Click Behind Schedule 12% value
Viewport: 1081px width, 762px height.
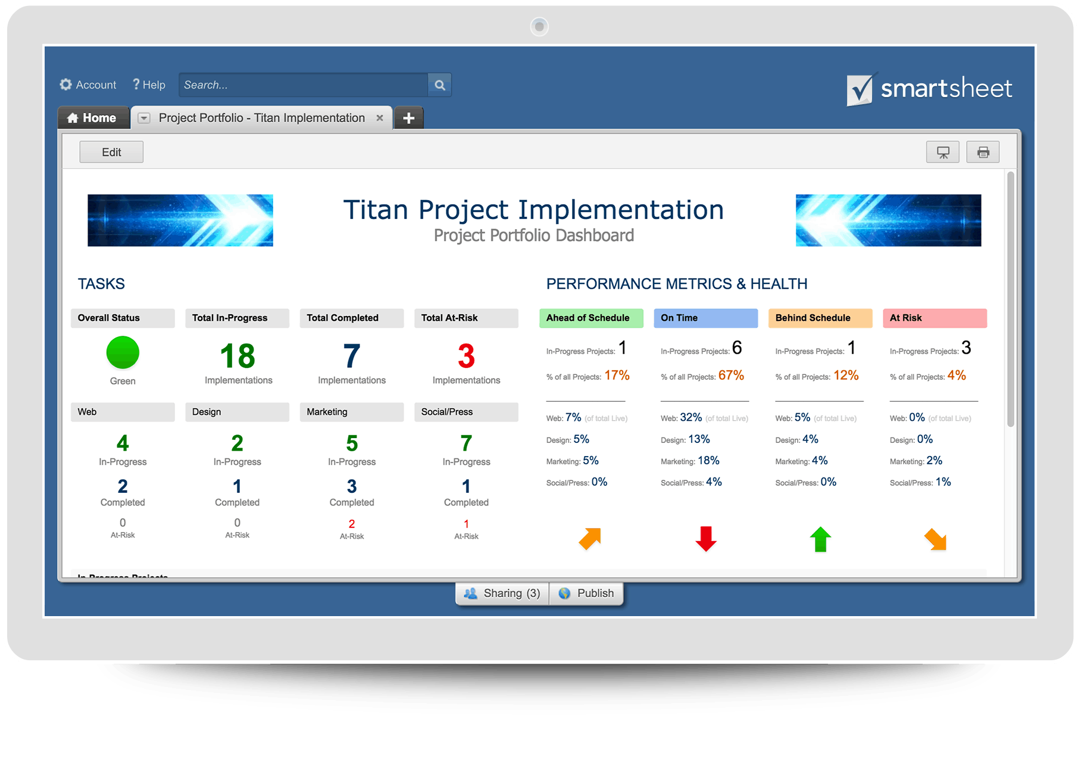point(846,376)
